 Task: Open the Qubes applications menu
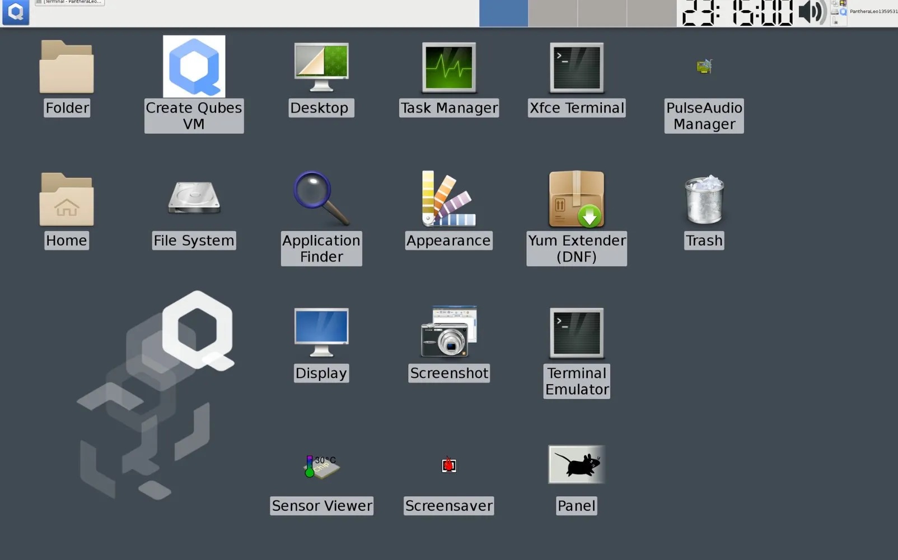pos(15,12)
